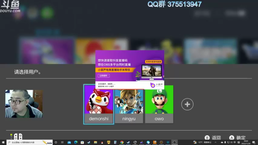This screenshot has height=145, width=258.
Task: Open Microsoft Store from taskbar
Action: (x=82, y=142)
